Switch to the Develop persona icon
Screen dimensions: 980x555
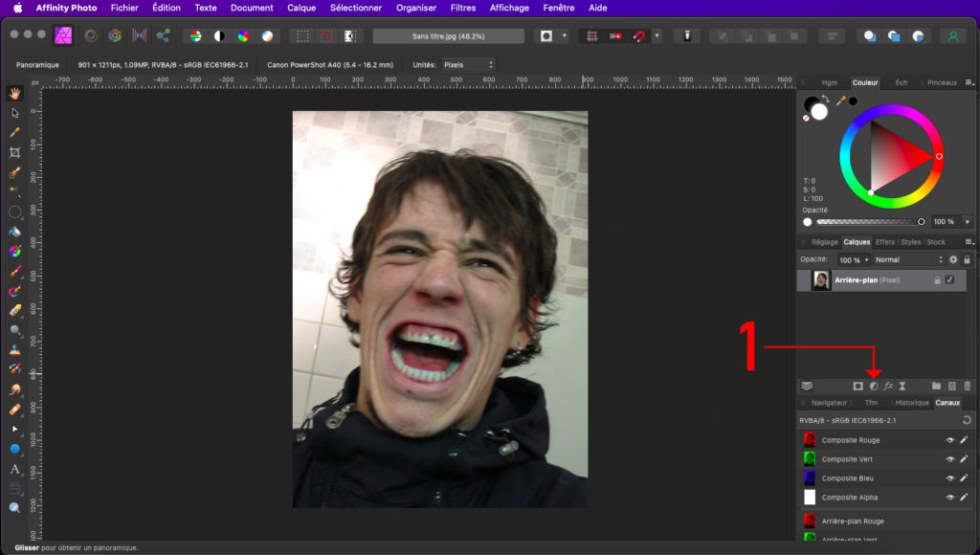coord(115,35)
